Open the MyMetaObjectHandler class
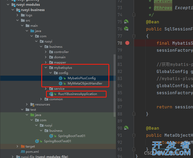This screenshot has width=193, height=158. click(x=85, y=83)
